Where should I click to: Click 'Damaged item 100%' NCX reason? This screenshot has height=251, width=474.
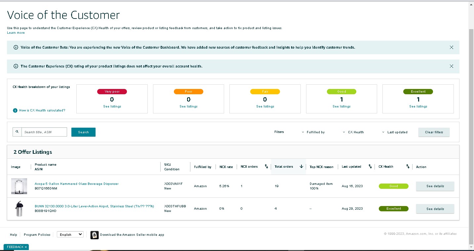pos(321,186)
